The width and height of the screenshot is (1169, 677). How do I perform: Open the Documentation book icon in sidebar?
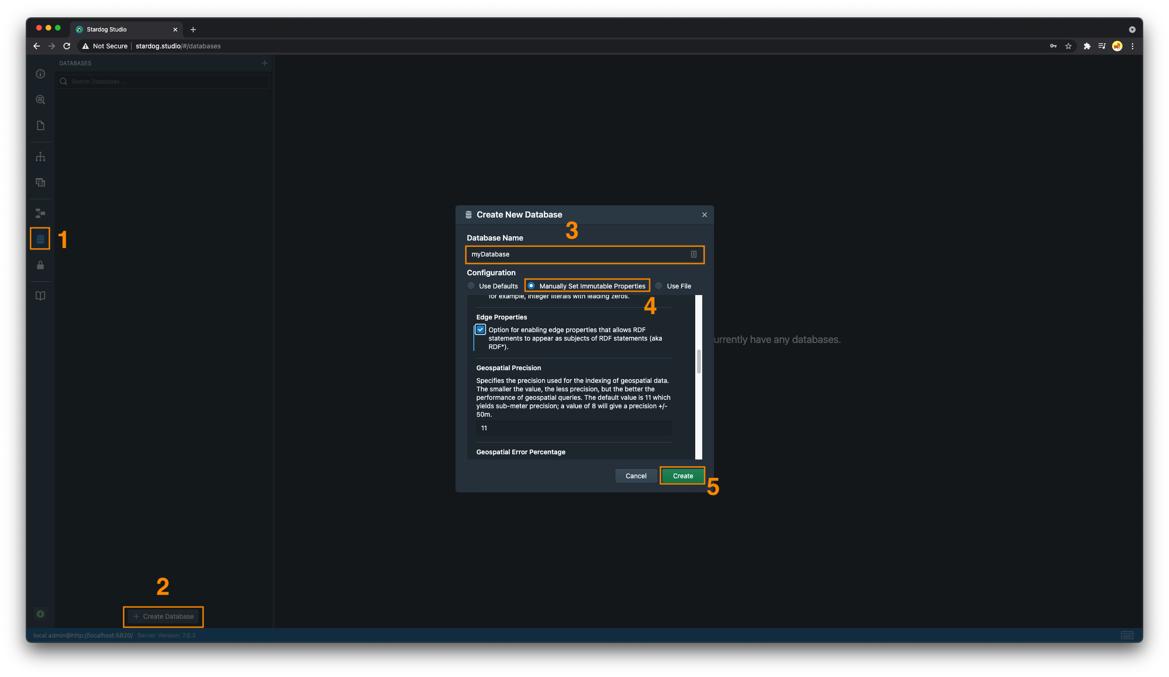point(40,296)
